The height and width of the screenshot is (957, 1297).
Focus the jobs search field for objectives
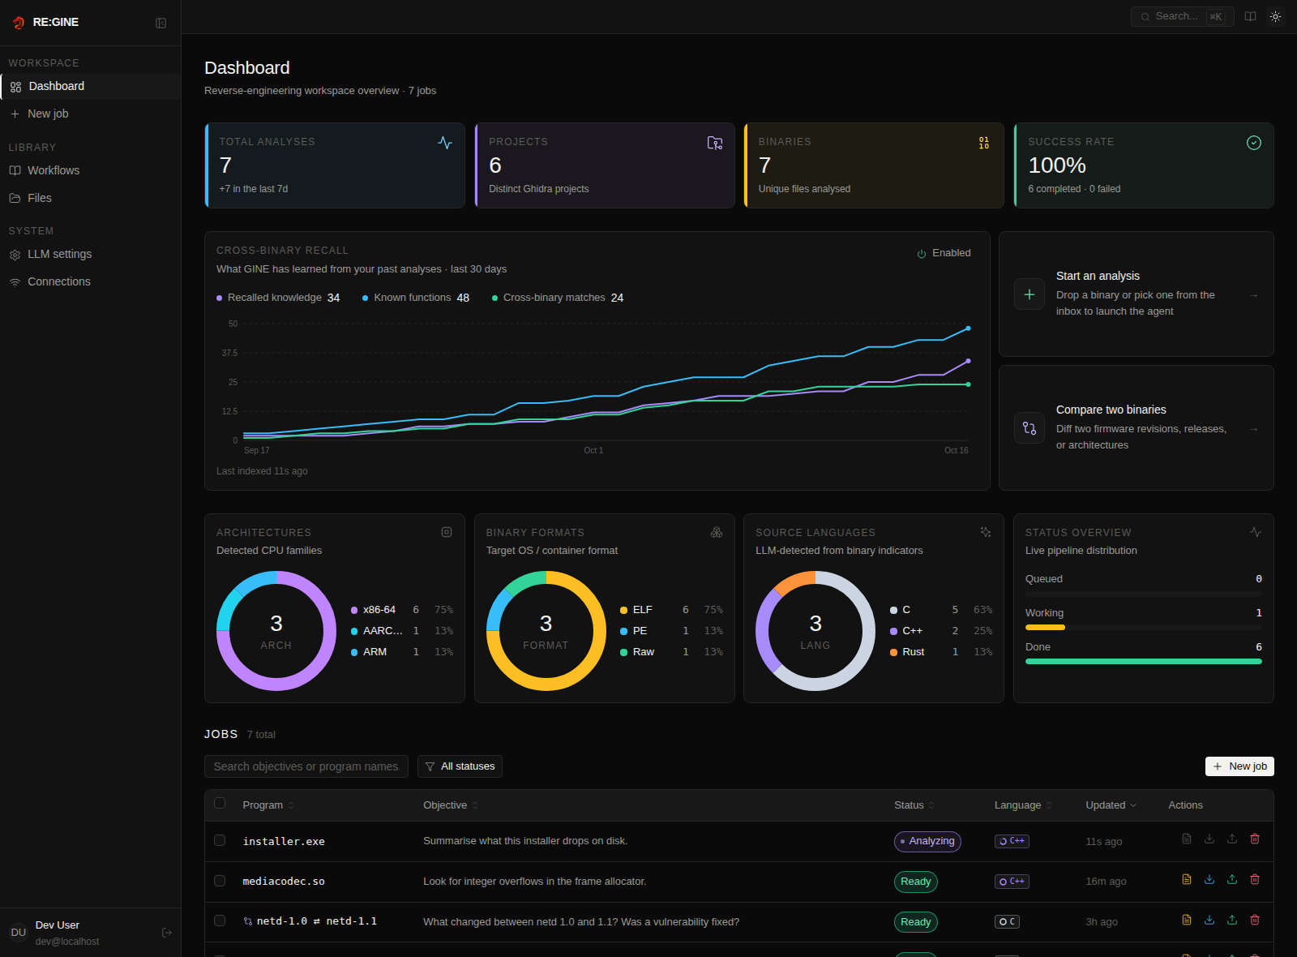[306, 766]
